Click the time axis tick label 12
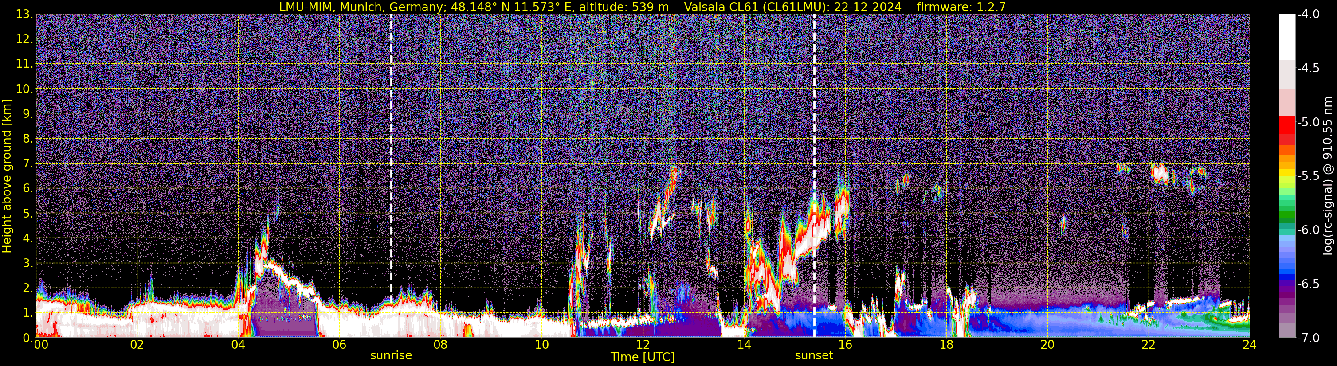1337x366 pixels. click(643, 345)
